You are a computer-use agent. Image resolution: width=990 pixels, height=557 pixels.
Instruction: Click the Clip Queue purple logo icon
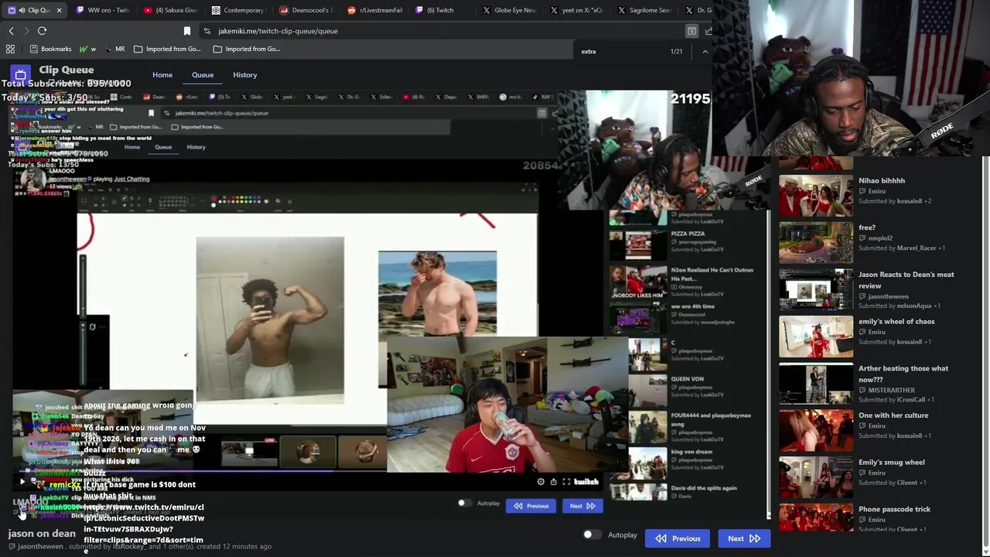pyautogui.click(x=20, y=74)
